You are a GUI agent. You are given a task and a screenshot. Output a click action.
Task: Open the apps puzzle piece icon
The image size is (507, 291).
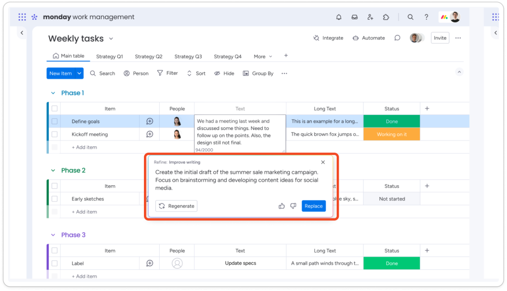(x=386, y=17)
